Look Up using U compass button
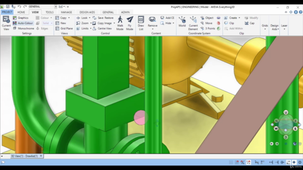 coord(286,112)
